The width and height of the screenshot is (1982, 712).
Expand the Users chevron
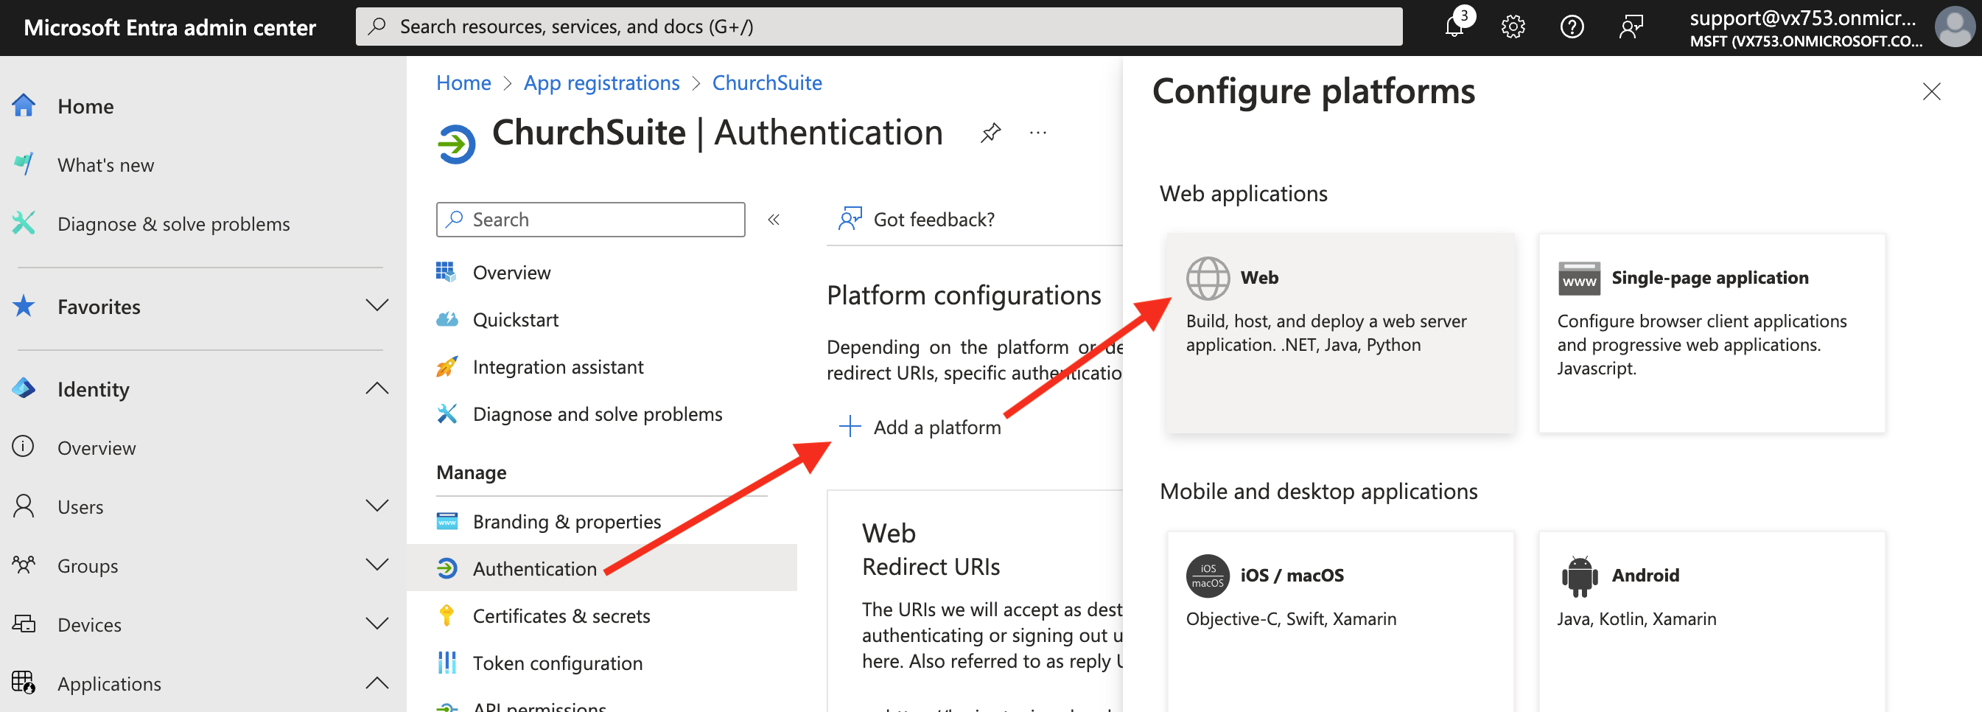377,506
